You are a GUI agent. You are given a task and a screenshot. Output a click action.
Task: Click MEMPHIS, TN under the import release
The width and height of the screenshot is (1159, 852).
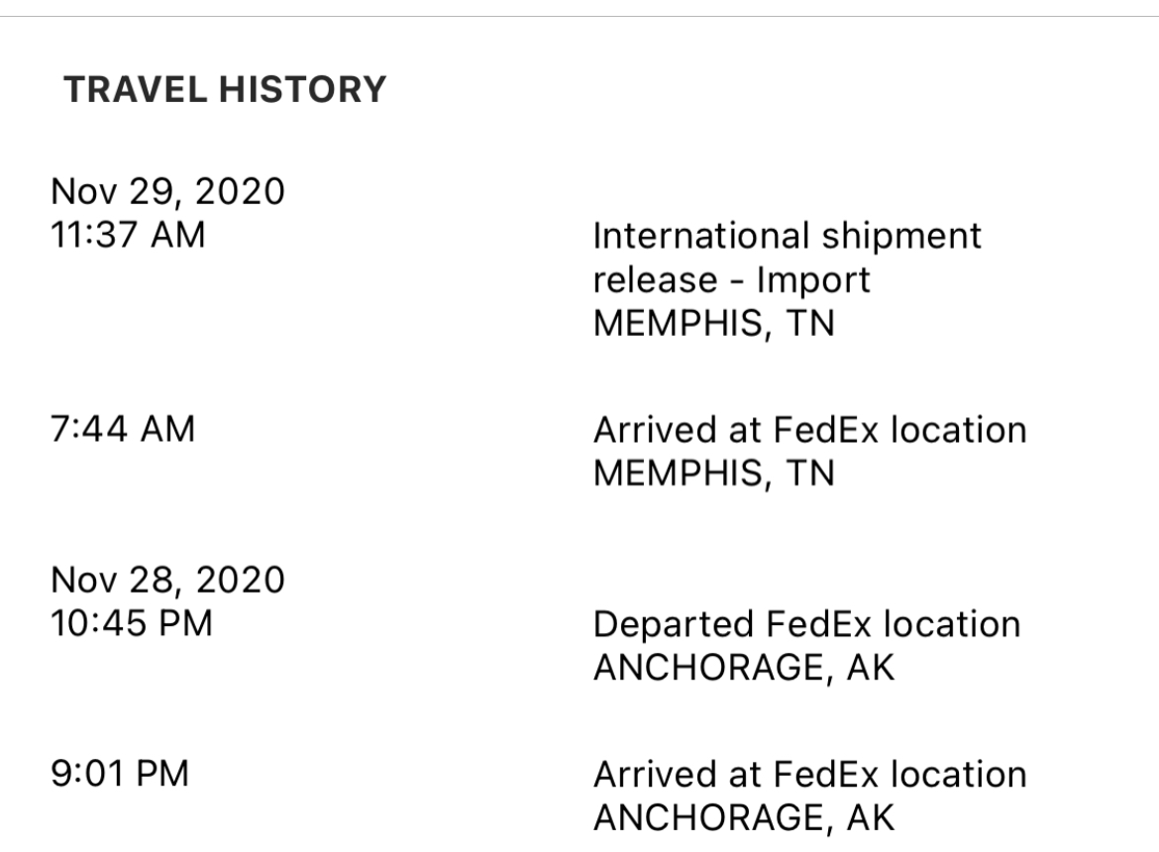pos(712,324)
